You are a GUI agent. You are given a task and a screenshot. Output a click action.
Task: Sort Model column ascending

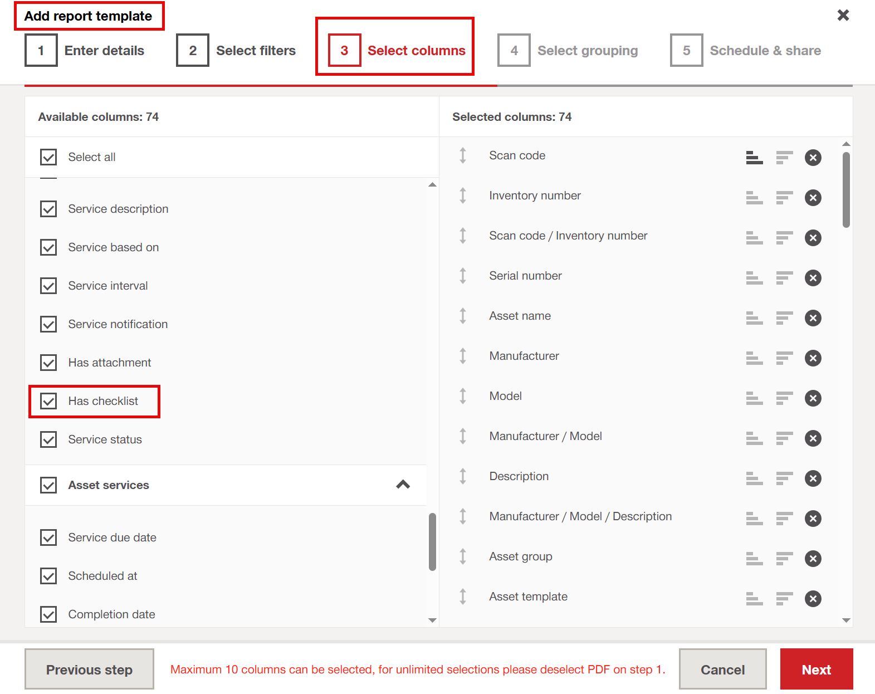[754, 398]
